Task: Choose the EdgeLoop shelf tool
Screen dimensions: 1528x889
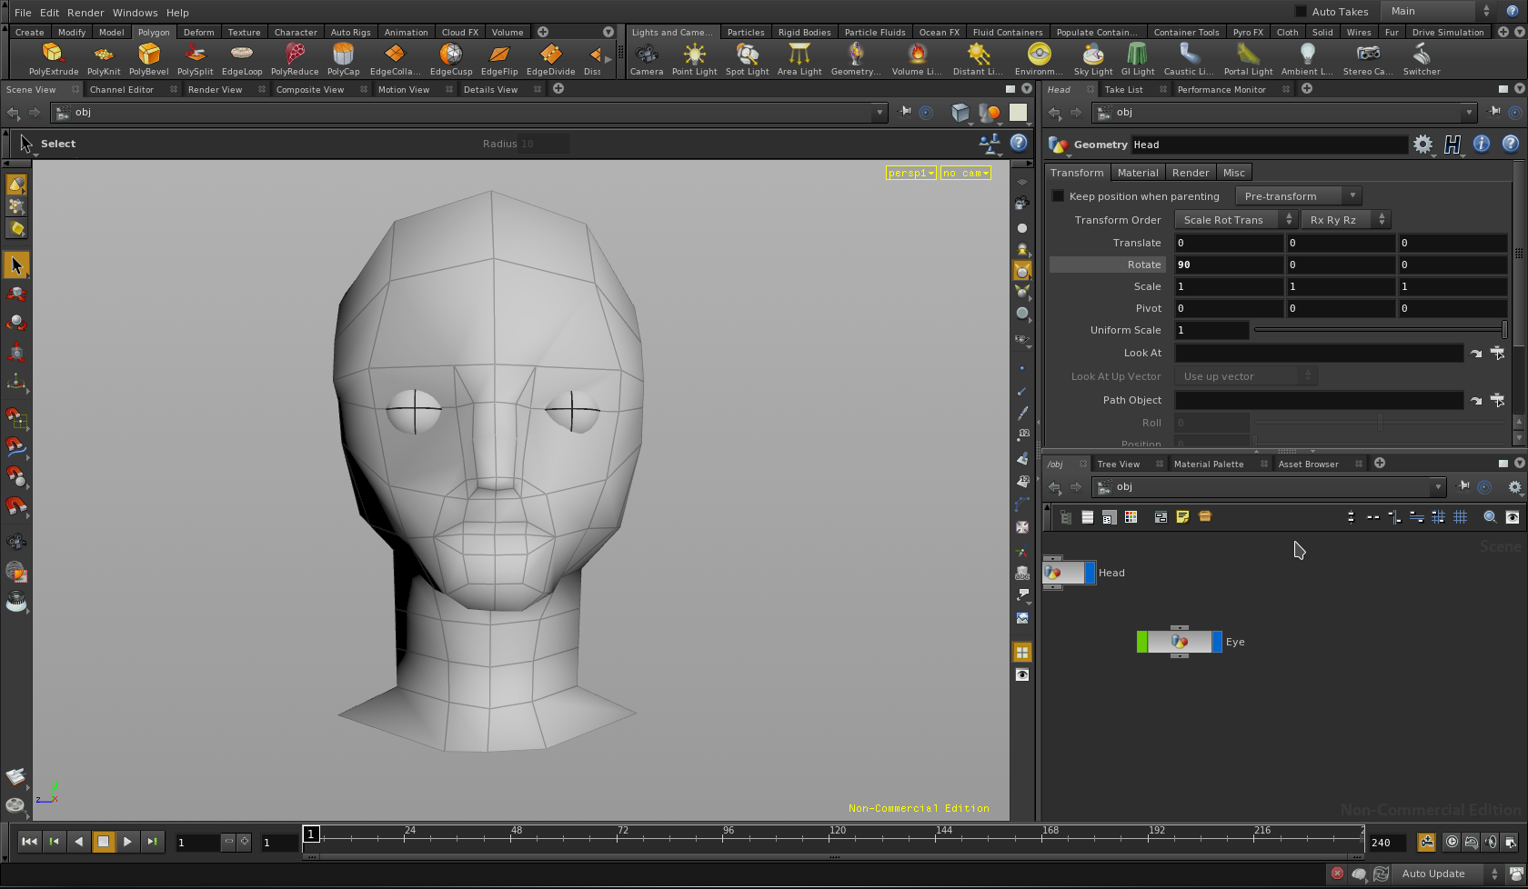Action: tap(241, 55)
